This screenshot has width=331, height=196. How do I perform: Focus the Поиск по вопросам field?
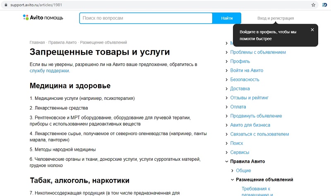[146, 18]
